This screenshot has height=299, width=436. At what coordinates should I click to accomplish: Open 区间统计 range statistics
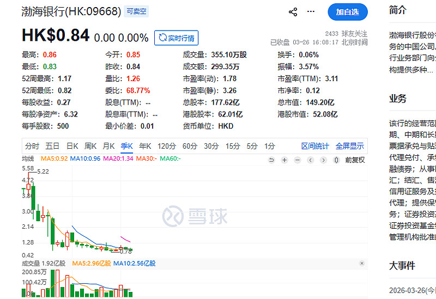(315, 146)
